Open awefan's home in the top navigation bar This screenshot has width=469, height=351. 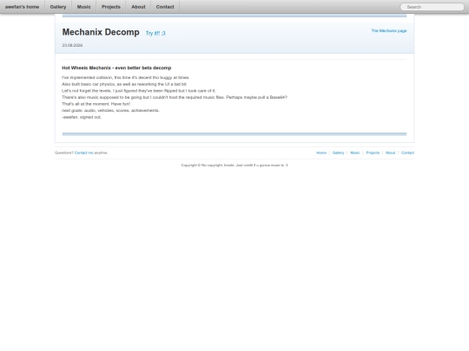(x=22, y=7)
